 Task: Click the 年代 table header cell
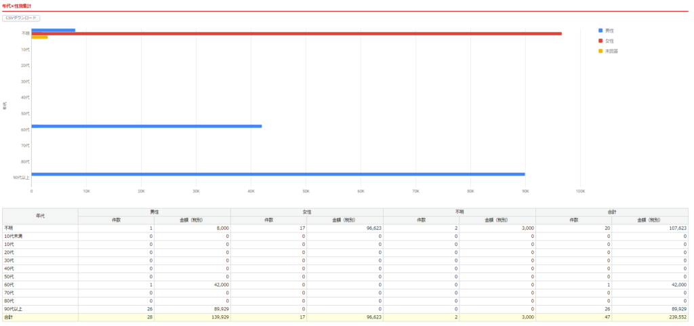click(40, 216)
